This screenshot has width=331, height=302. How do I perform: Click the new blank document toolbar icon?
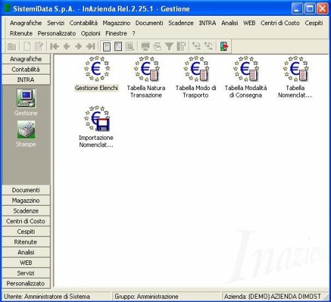(27, 46)
